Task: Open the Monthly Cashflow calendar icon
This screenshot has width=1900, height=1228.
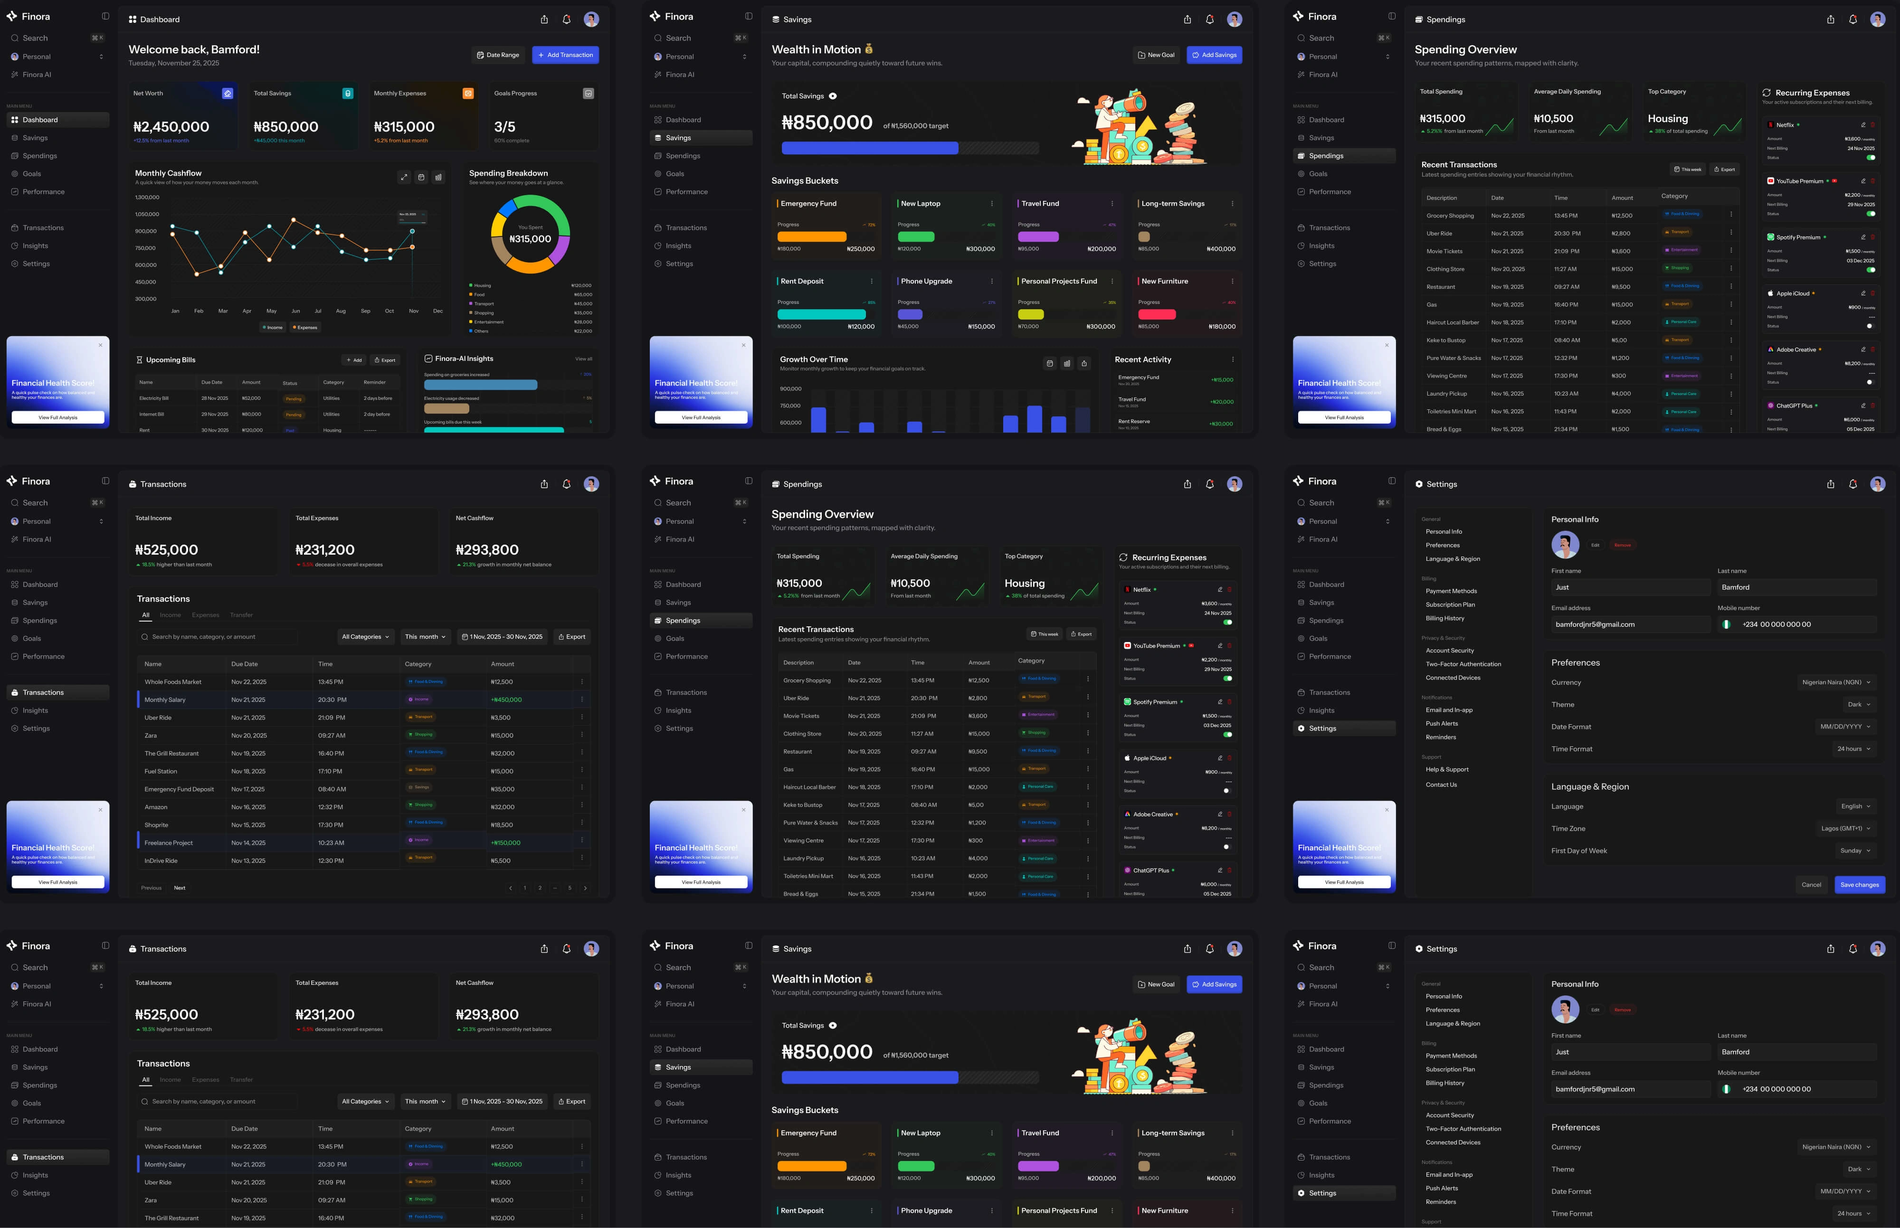Action: 421,177
